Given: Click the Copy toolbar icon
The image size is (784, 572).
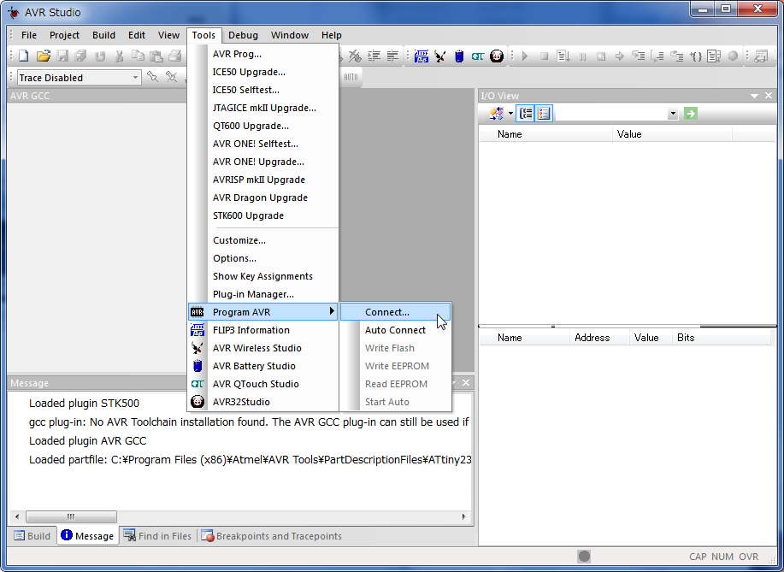Looking at the screenshot, I should coord(138,56).
